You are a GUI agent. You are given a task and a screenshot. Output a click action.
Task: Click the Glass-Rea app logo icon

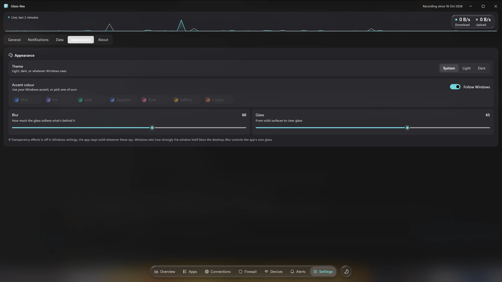pos(6,6)
